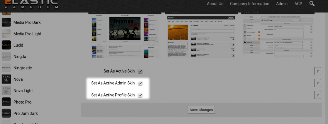Select the Ningtastic skin icon
This screenshot has height=124, width=328.
click(x=6, y=68)
